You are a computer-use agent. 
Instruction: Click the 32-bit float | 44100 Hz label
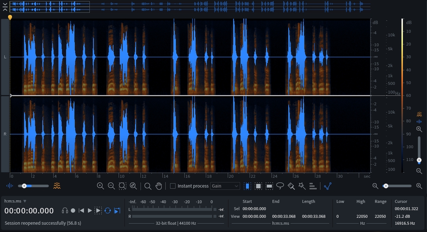coord(176,223)
